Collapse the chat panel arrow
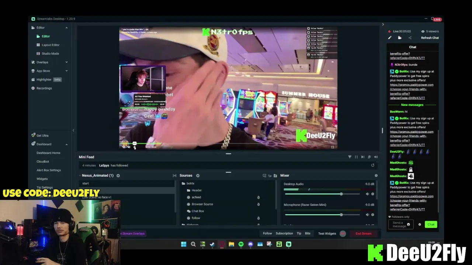This screenshot has height=265, width=472. tap(383, 24)
